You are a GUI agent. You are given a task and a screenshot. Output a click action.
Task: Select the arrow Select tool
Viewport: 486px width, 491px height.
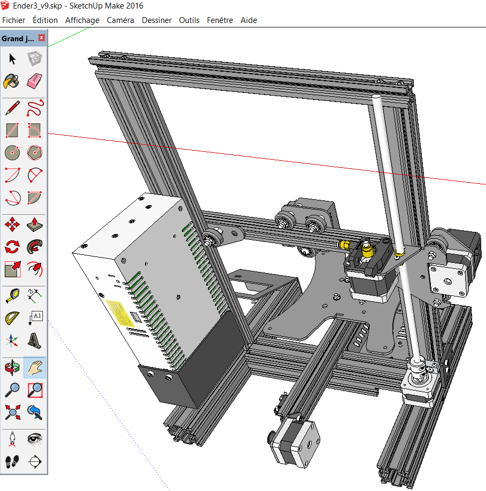[x=12, y=59]
